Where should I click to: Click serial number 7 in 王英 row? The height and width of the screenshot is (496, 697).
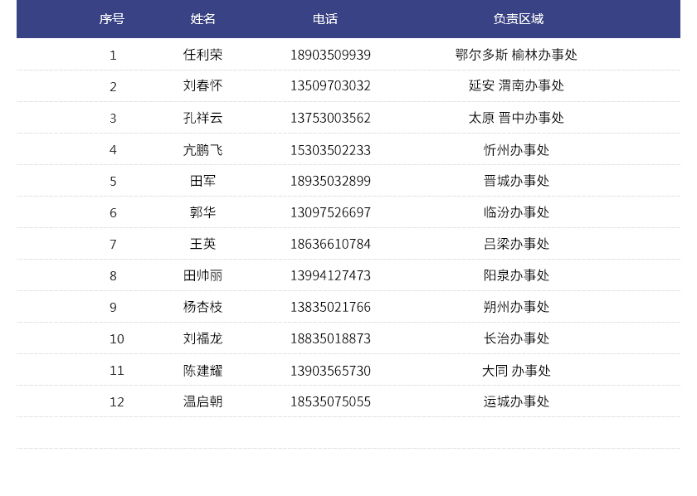tap(114, 245)
